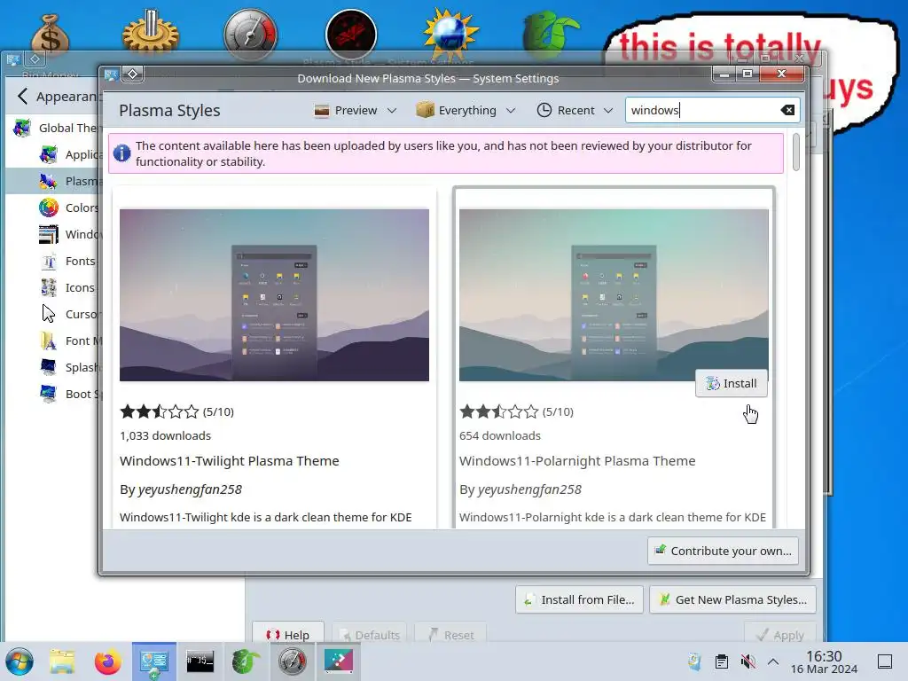Open the speedometer gauge app in taskbar
Image resolution: width=908 pixels, height=681 pixels.
(x=293, y=661)
